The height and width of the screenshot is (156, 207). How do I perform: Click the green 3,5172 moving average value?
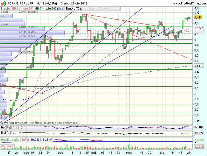(199, 66)
